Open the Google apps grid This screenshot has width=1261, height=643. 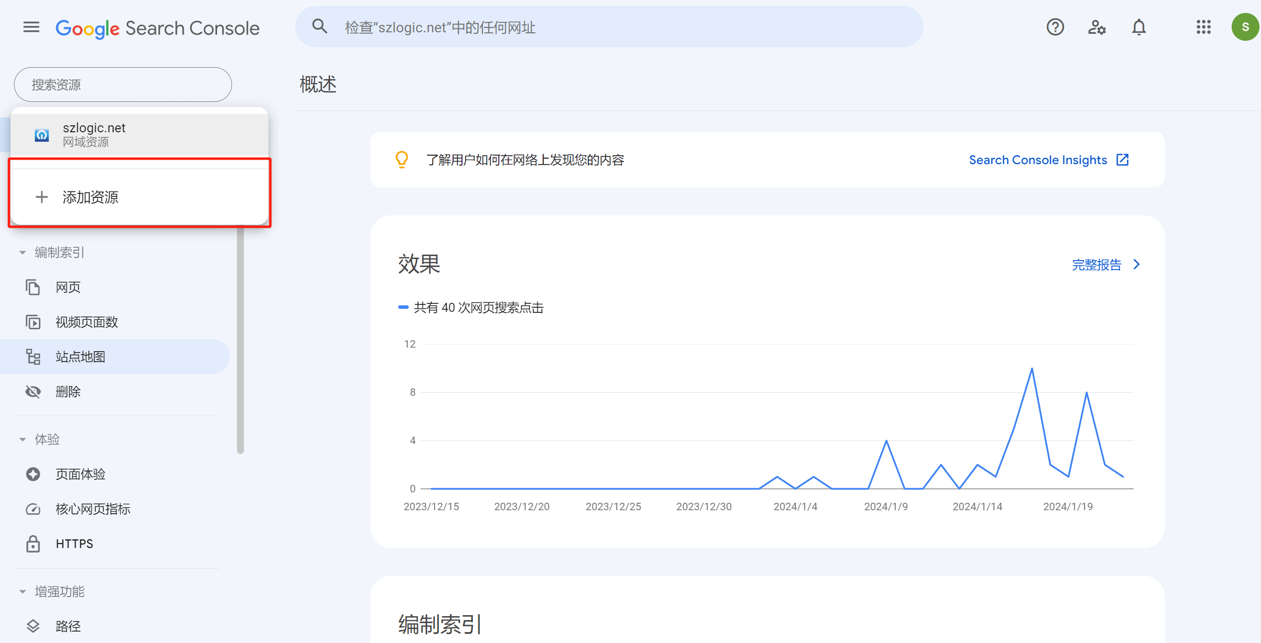1204,27
